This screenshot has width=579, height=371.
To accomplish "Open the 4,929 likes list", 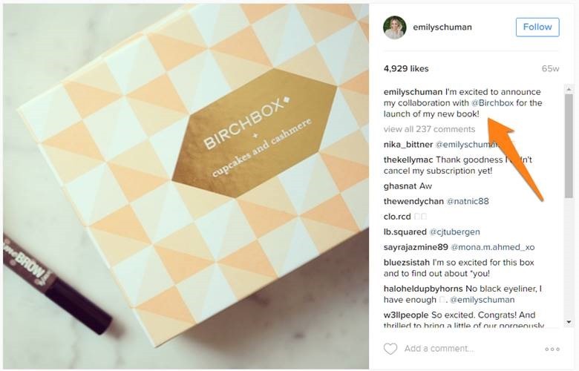I will tap(406, 69).
